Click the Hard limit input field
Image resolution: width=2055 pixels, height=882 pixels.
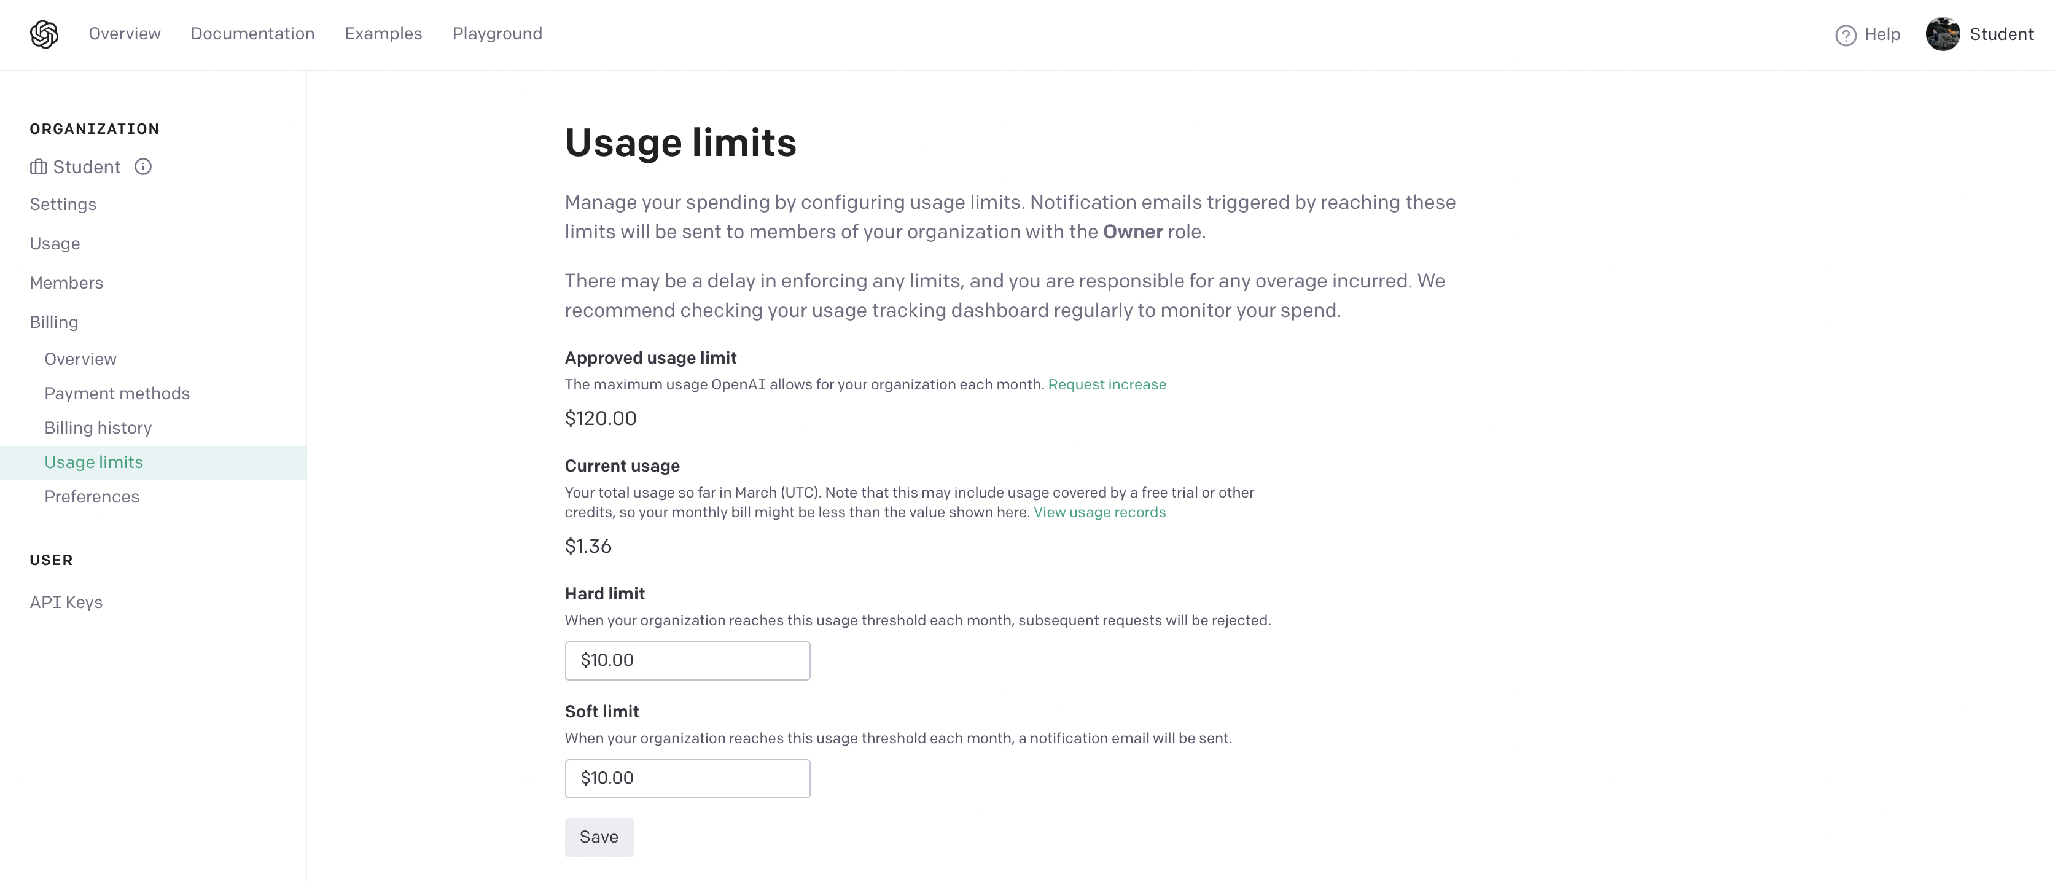tap(687, 660)
